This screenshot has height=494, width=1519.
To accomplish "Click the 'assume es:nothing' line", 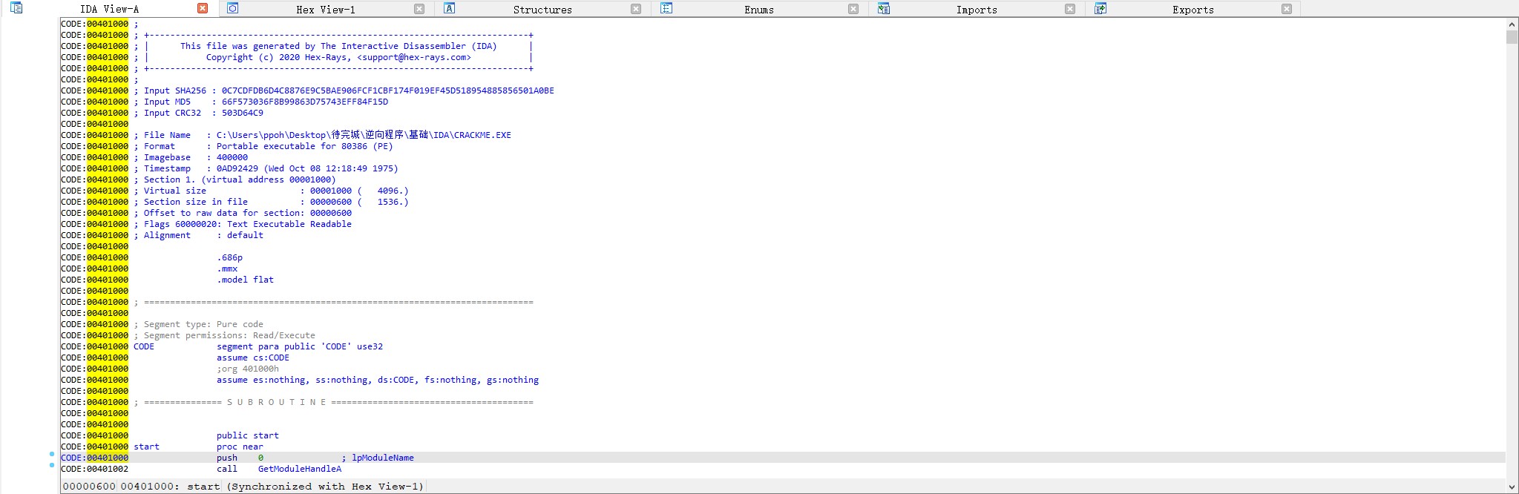I will pyautogui.click(x=378, y=380).
